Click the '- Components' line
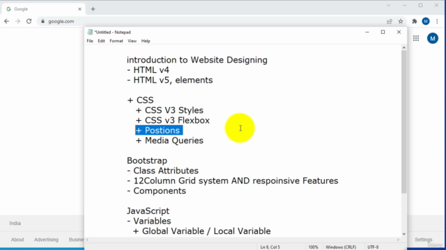Image resolution: width=446 pixels, height=250 pixels. coord(156,191)
